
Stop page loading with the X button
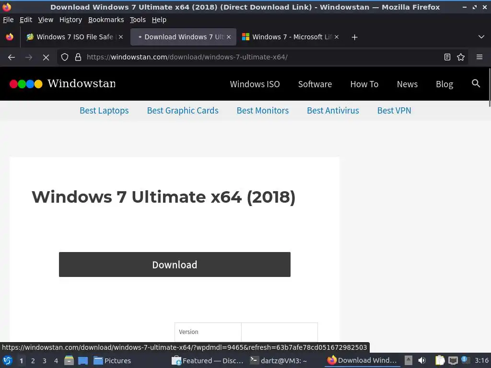(46, 57)
